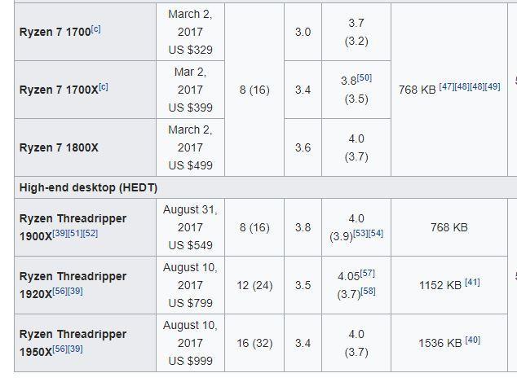
Task: Click reference [48] directly following [47]
Action: [x=462, y=86]
